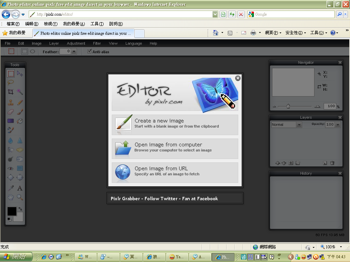Open the Layer menu
This screenshot has width=350, height=262.
(x=54, y=43)
